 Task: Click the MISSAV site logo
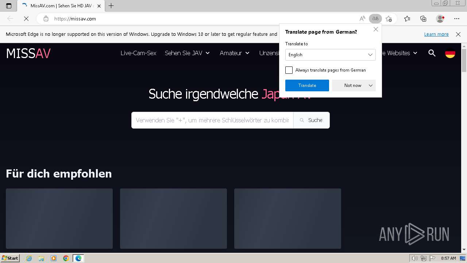[x=28, y=53]
